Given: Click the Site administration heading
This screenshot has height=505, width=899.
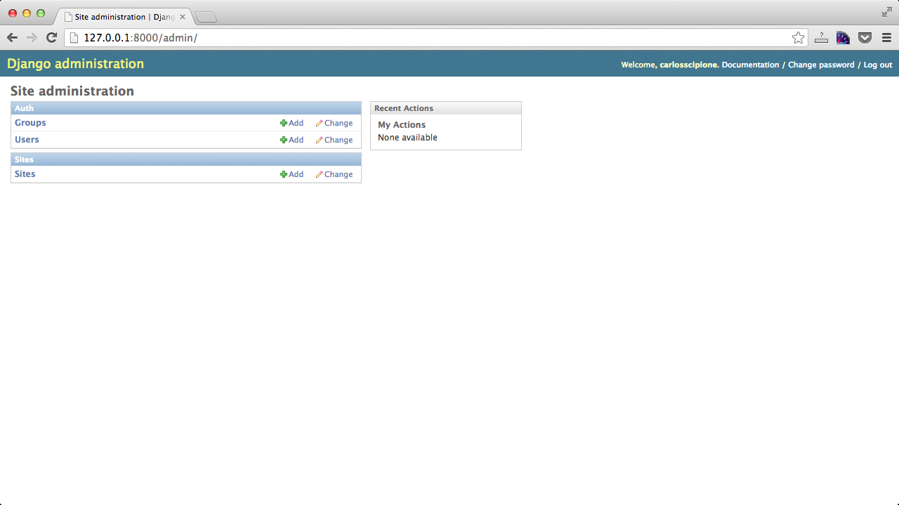Looking at the screenshot, I should (72, 91).
